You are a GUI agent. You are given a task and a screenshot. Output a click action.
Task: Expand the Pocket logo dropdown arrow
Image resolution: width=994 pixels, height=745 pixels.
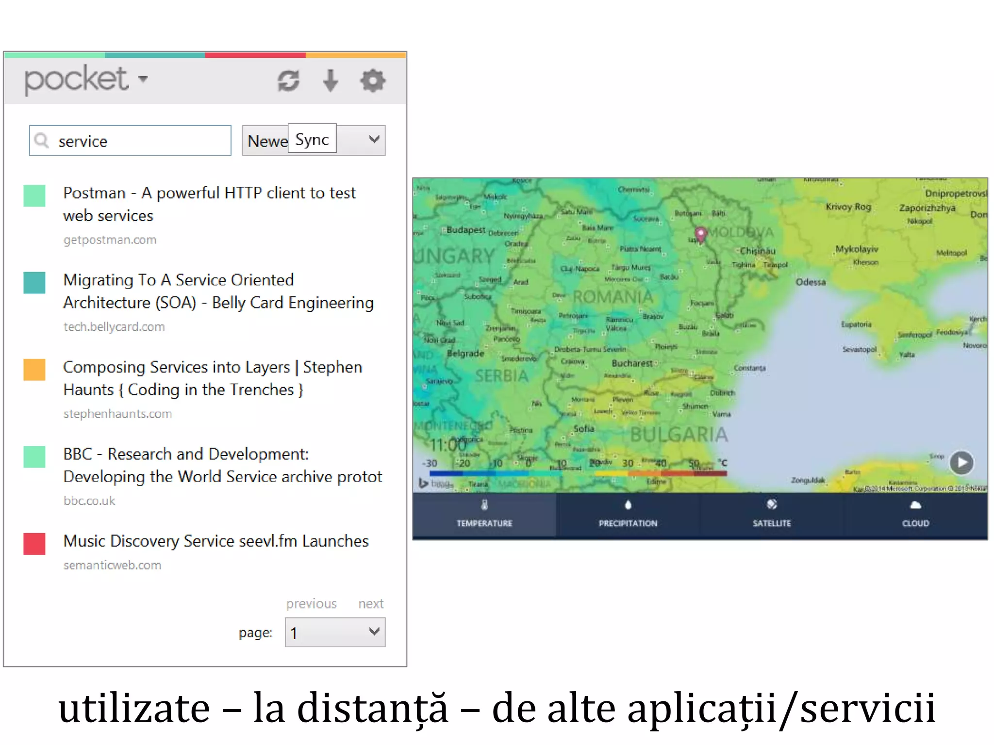(x=143, y=79)
